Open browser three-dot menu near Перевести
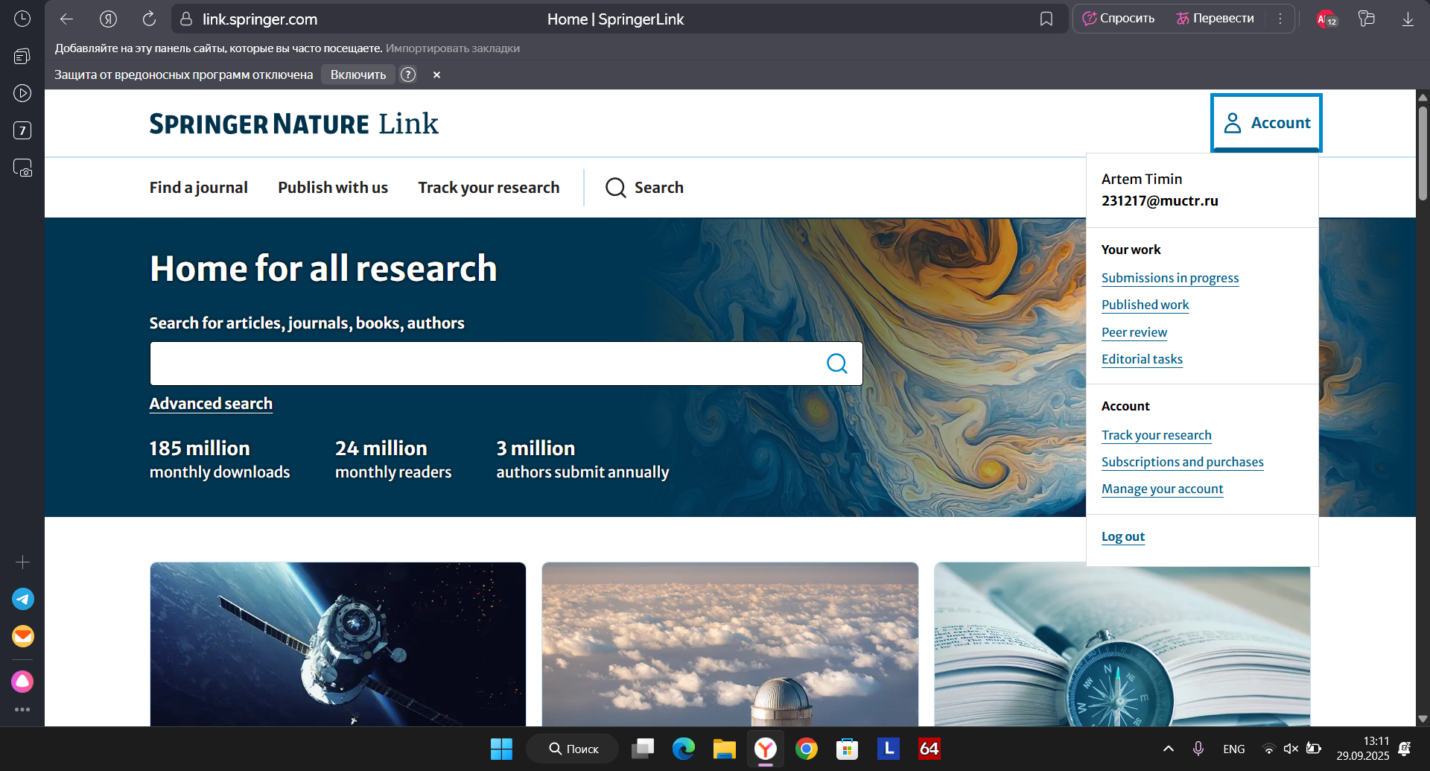The height and width of the screenshot is (771, 1430). click(x=1280, y=19)
